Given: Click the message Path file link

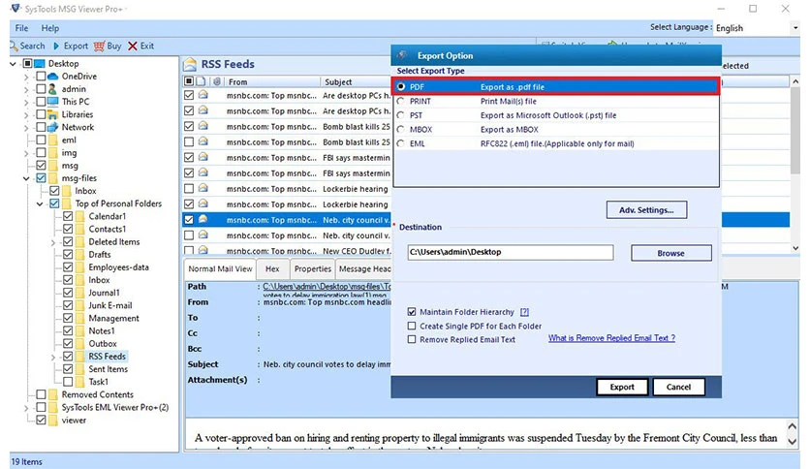Looking at the screenshot, I should coord(327,286).
